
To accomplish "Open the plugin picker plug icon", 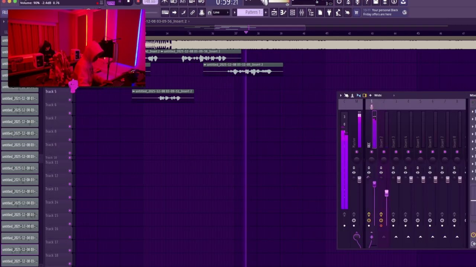I will click(329, 13).
